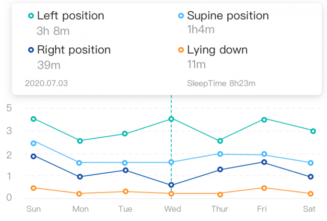The width and height of the screenshot is (327, 221).
Task: Select the Wed label on the axis
Action: click(172, 209)
